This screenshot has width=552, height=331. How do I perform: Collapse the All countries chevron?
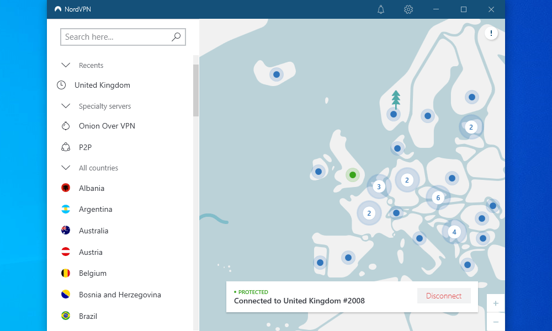pos(66,168)
